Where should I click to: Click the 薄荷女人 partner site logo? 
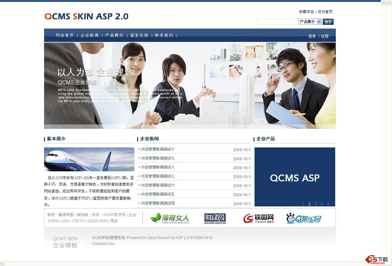coord(170,218)
